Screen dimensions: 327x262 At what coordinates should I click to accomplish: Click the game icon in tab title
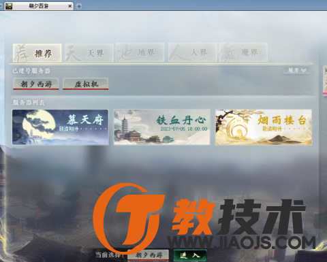[9, 6]
